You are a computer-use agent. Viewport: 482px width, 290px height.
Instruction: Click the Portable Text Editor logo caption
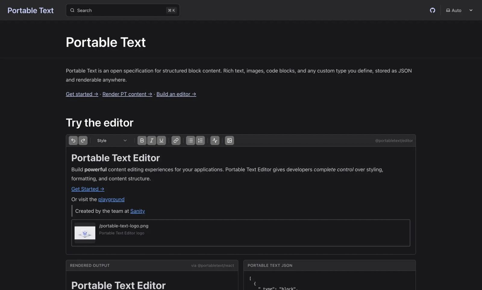pos(122,233)
